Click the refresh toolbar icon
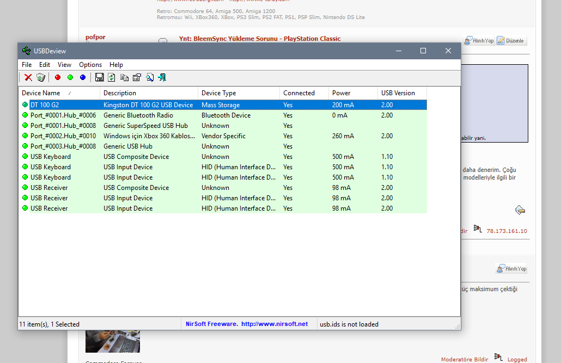The image size is (561, 363). [x=112, y=77]
